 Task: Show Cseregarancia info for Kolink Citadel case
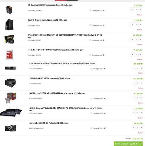104,25
